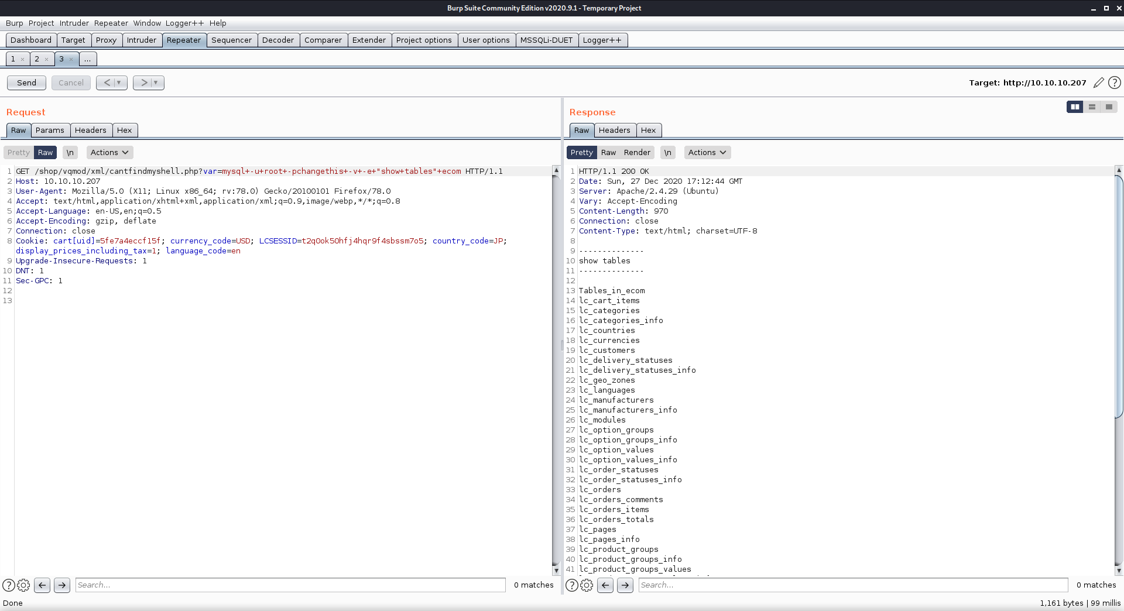Open request search settings gear icon
1124x611 pixels.
pyautogui.click(x=23, y=585)
